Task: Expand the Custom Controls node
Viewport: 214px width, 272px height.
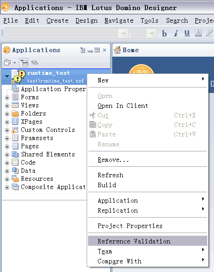Action: coord(7,130)
